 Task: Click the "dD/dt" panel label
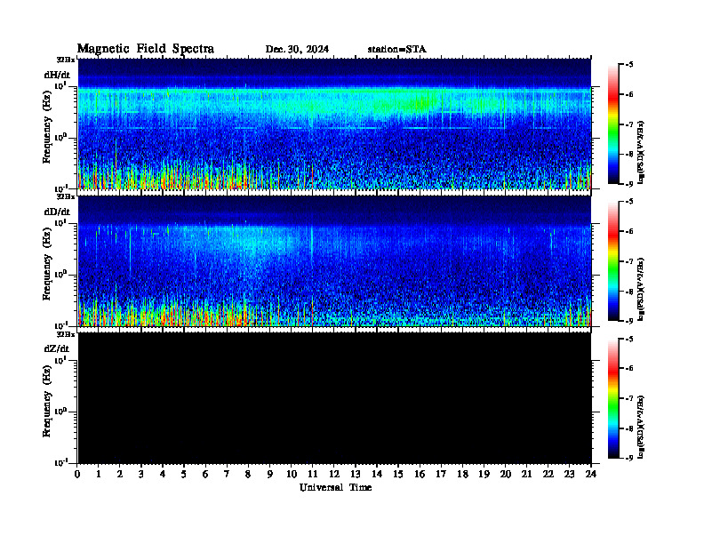click(57, 212)
